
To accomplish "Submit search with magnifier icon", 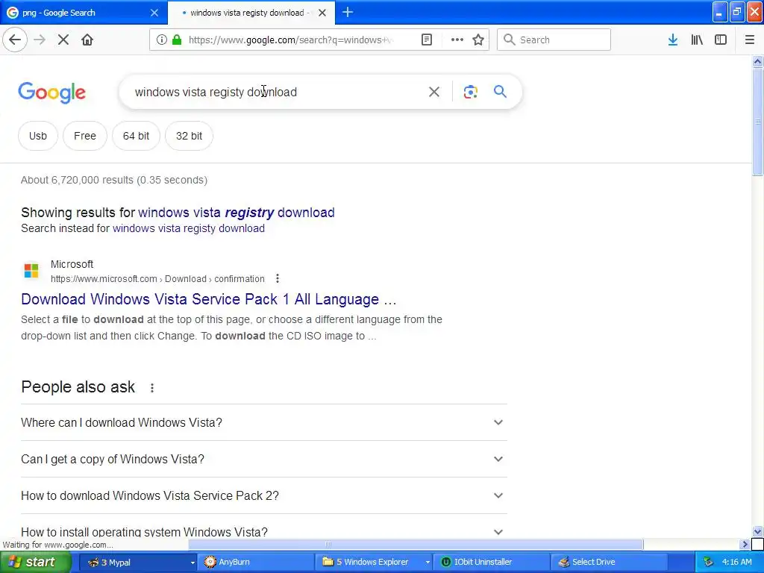I will pos(501,91).
